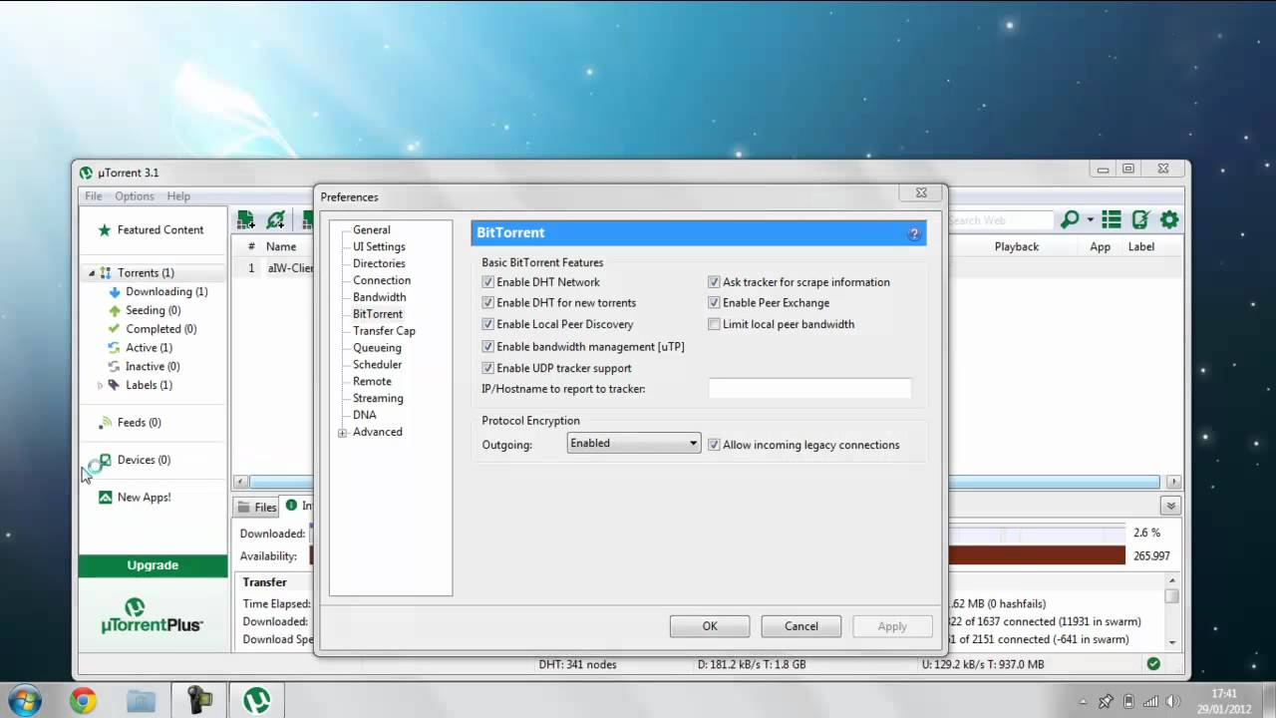Open Chrome from the taskbar
This screenshot has width=1276, height=718.
[x=83, y=701]
